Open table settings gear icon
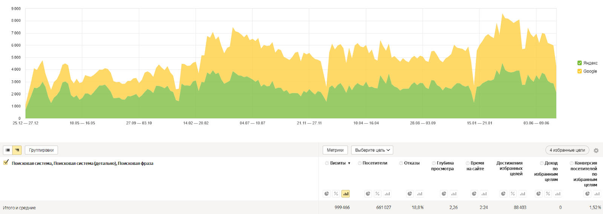 point(596,151)
